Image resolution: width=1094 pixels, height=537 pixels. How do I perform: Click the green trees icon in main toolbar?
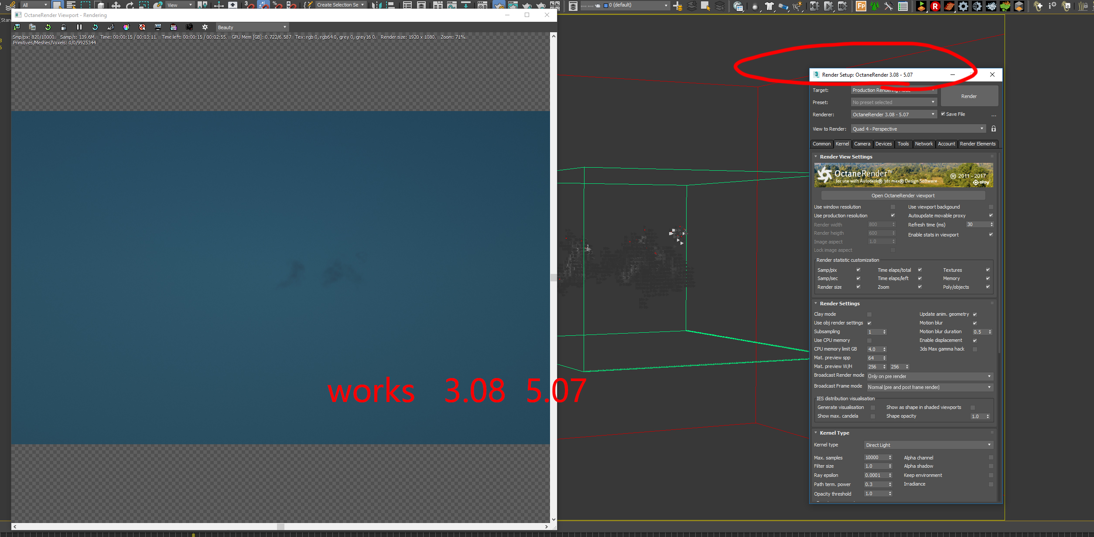coord(875,6)
